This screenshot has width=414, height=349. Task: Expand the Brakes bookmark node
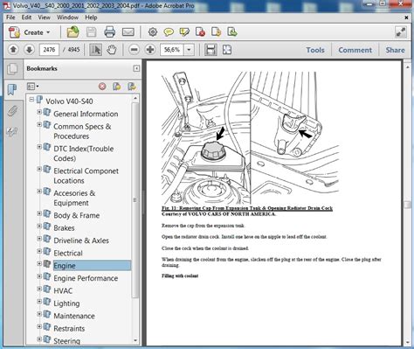[39, 226]
